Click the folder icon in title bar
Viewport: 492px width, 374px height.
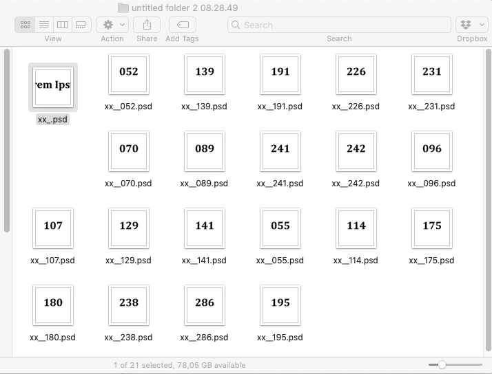click(123, 8)
